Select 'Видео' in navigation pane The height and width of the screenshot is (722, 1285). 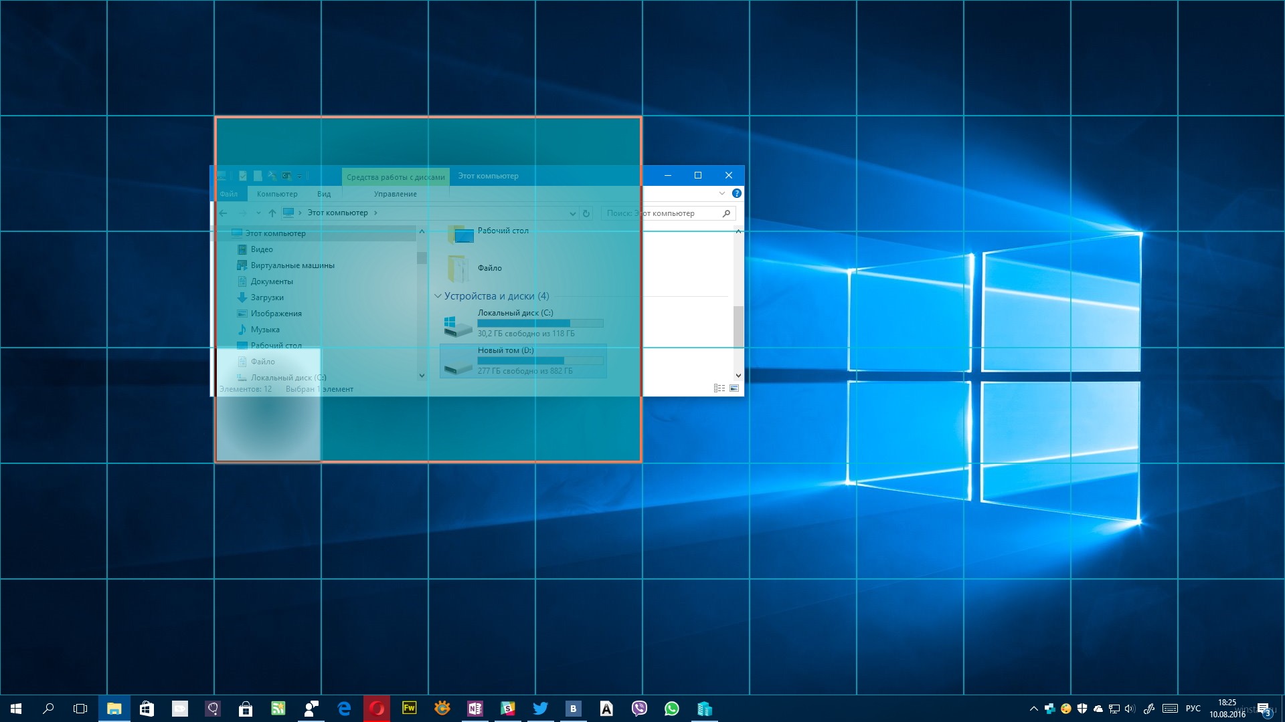(262, 249)
